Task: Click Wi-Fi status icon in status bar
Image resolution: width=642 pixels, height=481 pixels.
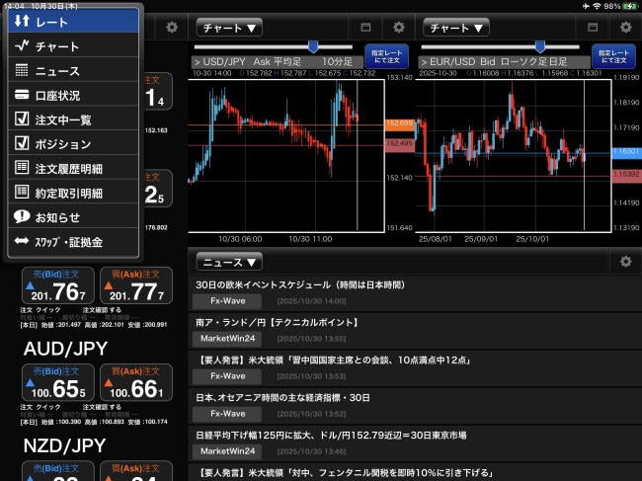Action: click(597, 6)
